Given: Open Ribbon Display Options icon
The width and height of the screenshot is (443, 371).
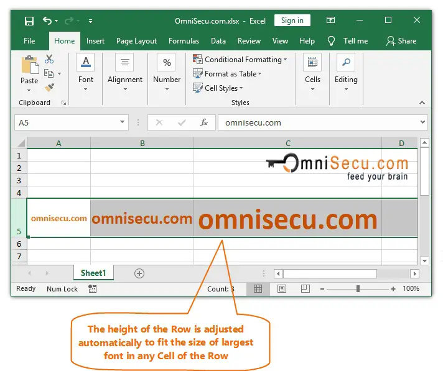Looking at the screenshot, I should (330, 20).
